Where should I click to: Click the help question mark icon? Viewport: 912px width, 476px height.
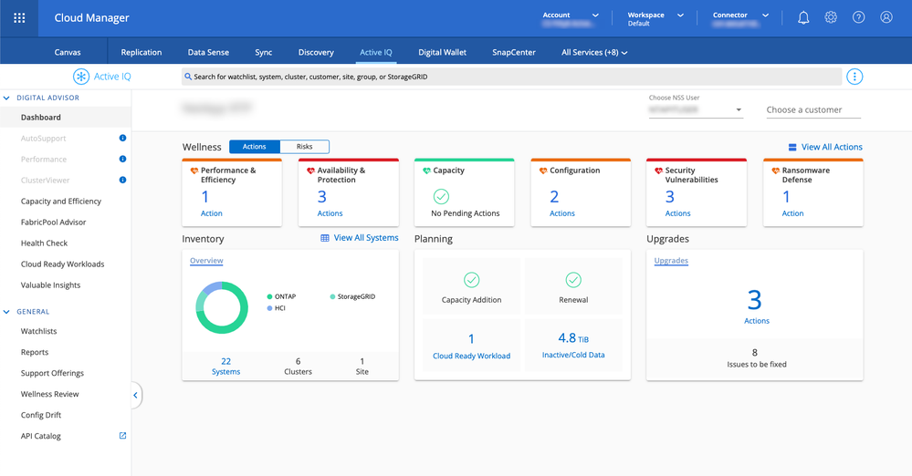click(x=858, y=17)
